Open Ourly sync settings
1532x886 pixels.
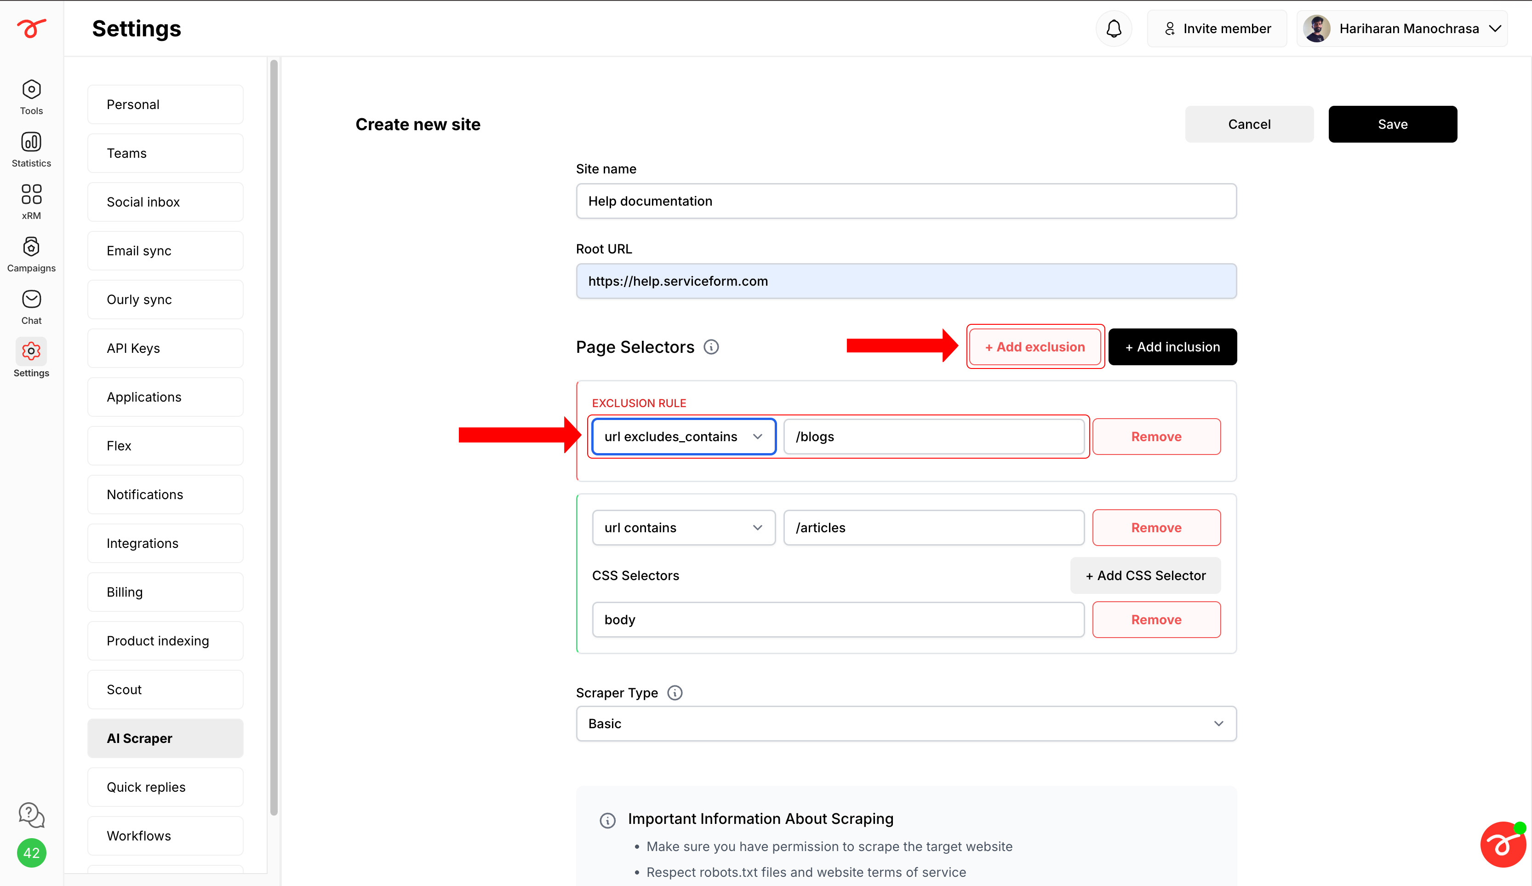point(166,299)
